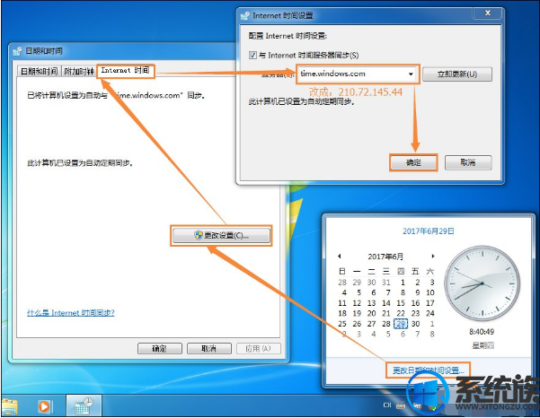
Task: Open 更改日期和时间设置... link in calendar flyout
Action: 428,370
